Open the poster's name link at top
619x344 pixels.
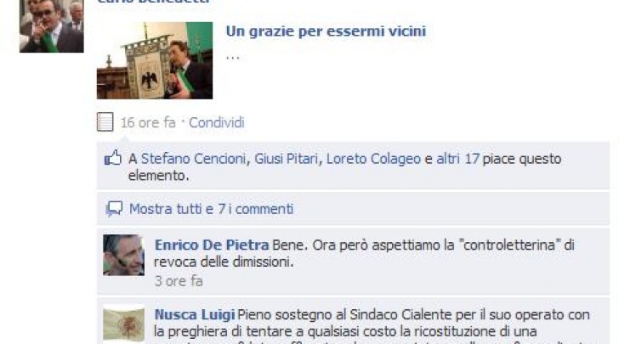154,2
